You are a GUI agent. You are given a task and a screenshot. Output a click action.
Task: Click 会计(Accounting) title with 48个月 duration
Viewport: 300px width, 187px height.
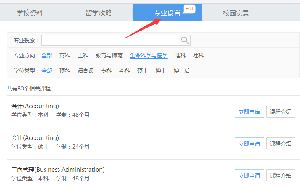pyautogui.click(x=35, y=106)
